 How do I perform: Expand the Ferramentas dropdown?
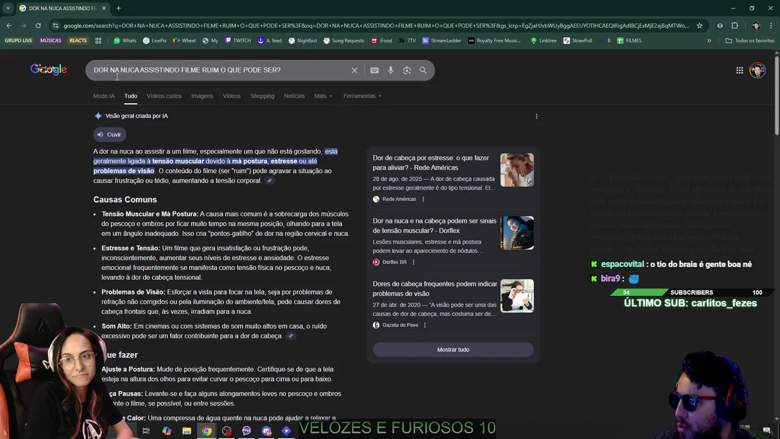coord(362,96)
